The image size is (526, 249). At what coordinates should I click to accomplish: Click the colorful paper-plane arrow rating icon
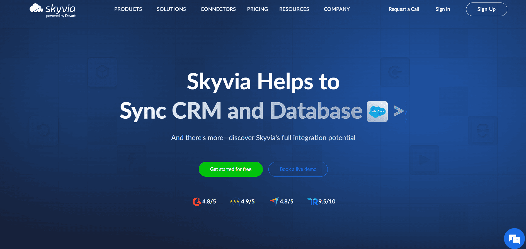pyautogui.click(x=274, y=201)
